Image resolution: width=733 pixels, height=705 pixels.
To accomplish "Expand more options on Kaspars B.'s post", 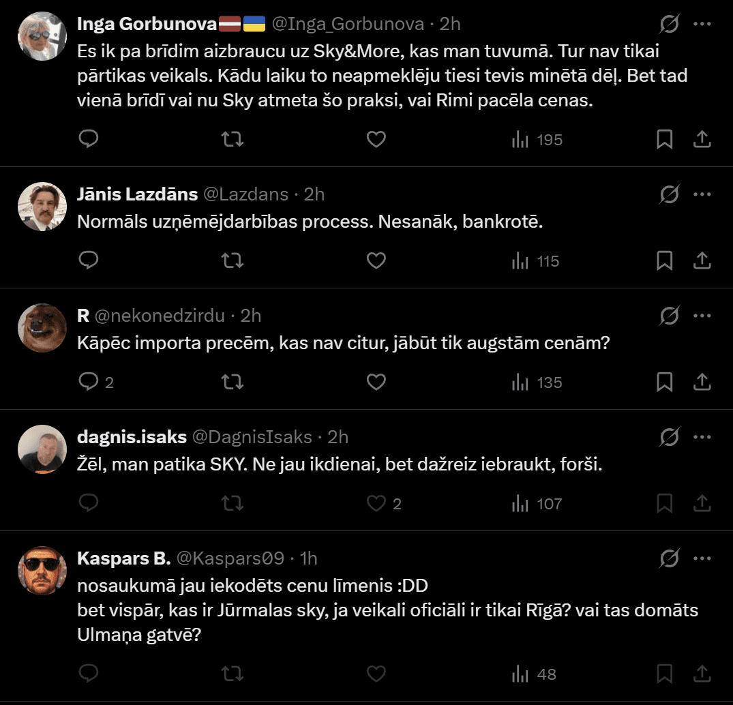I will (x=702, y=558).
